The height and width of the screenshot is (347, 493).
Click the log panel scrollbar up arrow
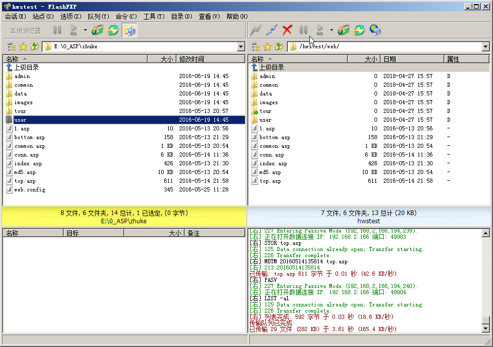[x=486, y=233]
